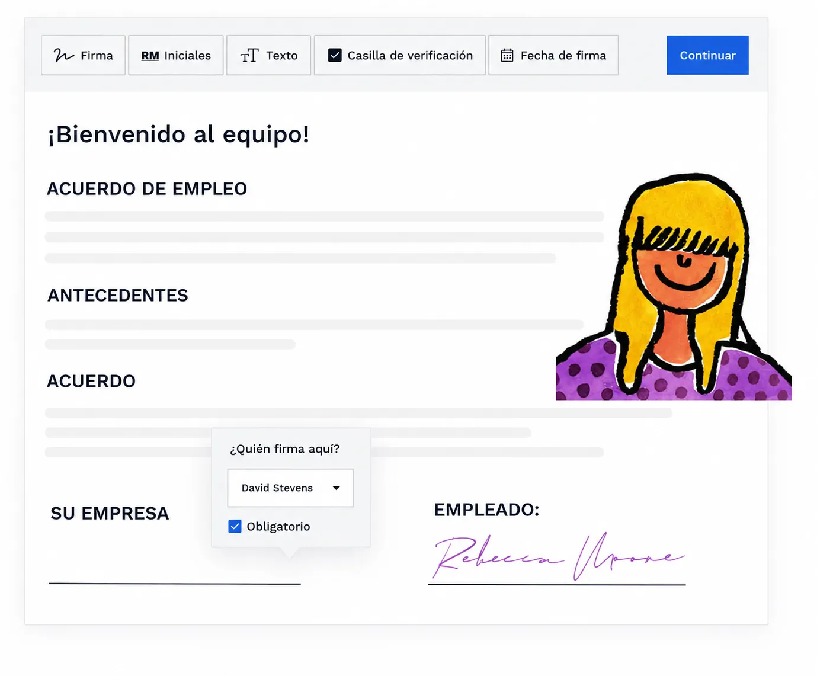Image resolution: width=817 pixels, height=676 pixels.
Task: Select the RM Iniciales field tool
Action: click(x=176, y=55)
